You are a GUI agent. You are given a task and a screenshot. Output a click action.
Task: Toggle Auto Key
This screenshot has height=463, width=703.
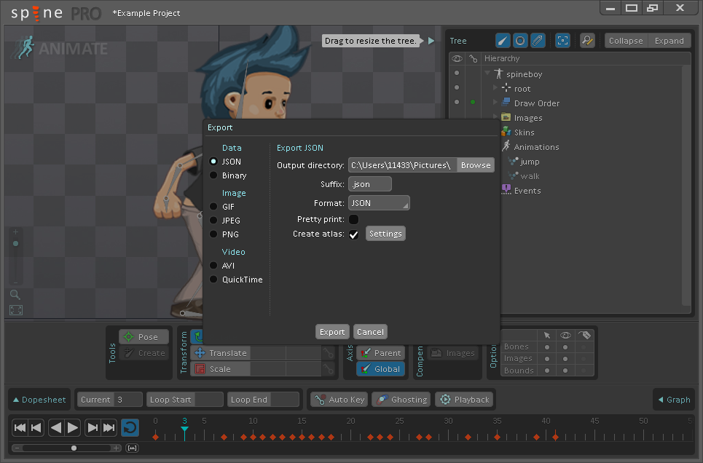point(339,400)
